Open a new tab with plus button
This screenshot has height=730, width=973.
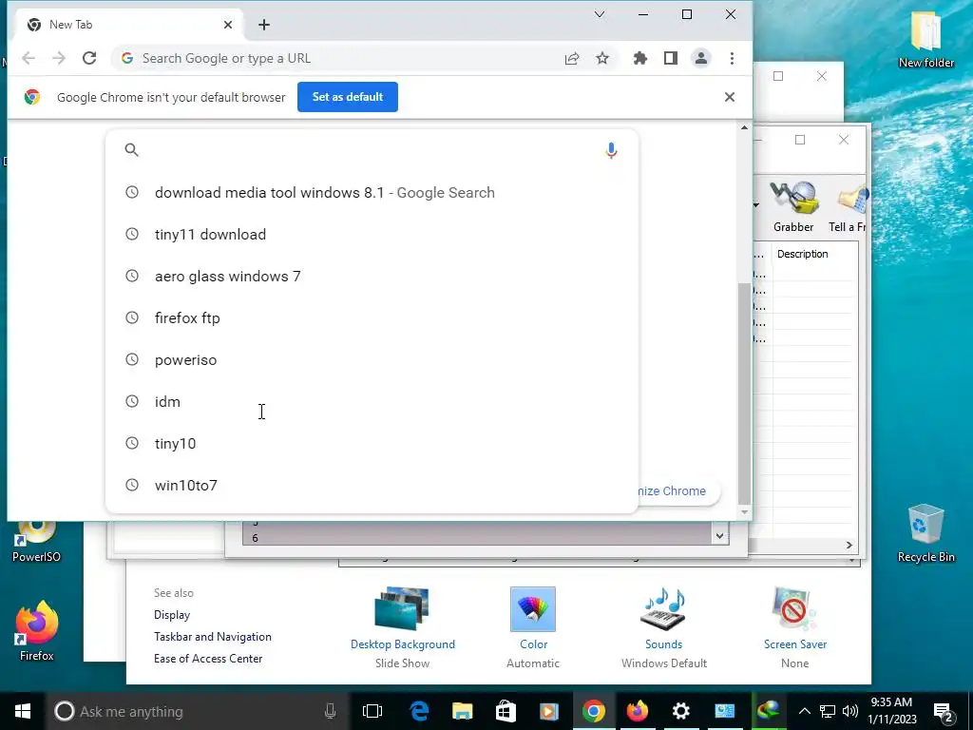264,25
